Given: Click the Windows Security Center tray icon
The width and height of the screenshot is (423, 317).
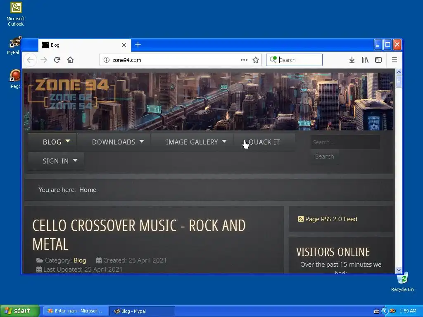Looking at the screenshot, I should point(392,311).
